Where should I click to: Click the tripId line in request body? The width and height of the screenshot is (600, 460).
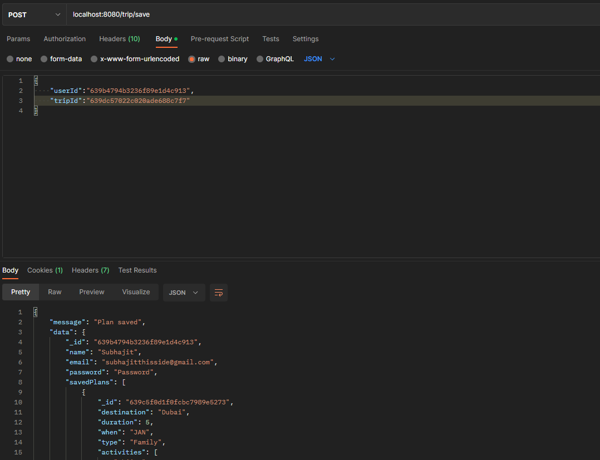pyautogui.click(x=317, y=101)
